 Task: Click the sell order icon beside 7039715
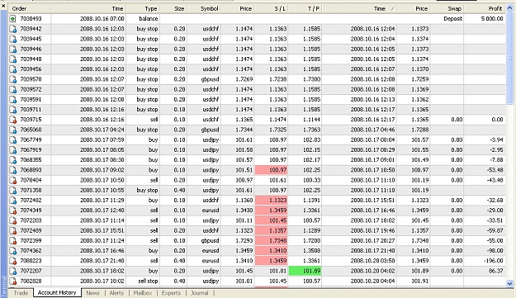coord(12,120)
